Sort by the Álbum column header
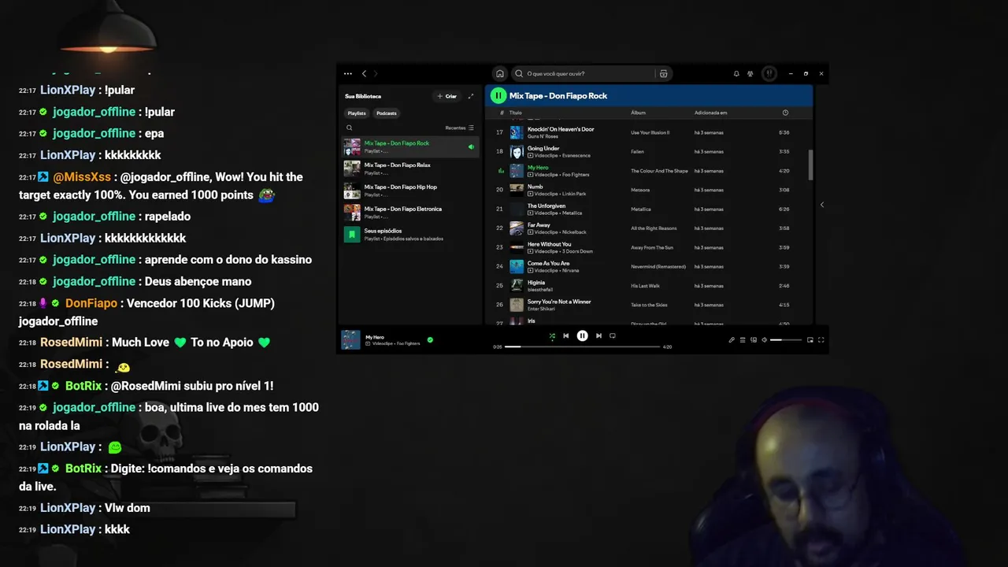 tap(638, 113)
